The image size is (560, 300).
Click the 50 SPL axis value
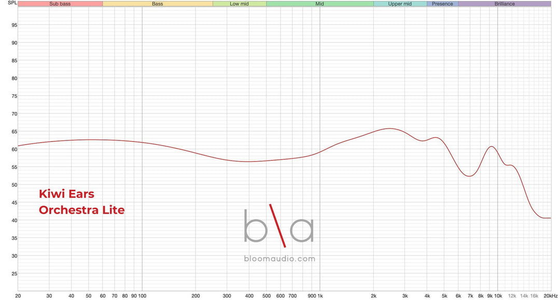[15, 185]
